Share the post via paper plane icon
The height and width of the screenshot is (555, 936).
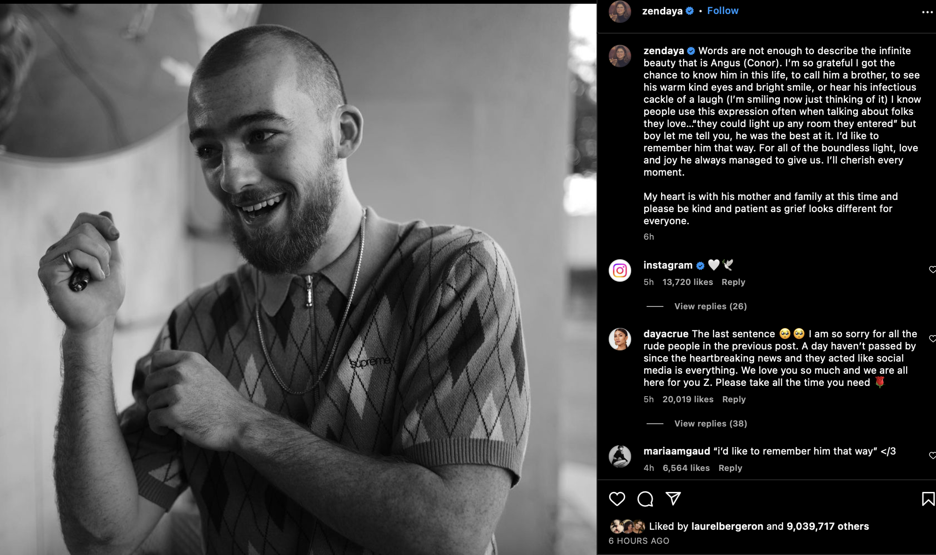click(x=673, y=499)
